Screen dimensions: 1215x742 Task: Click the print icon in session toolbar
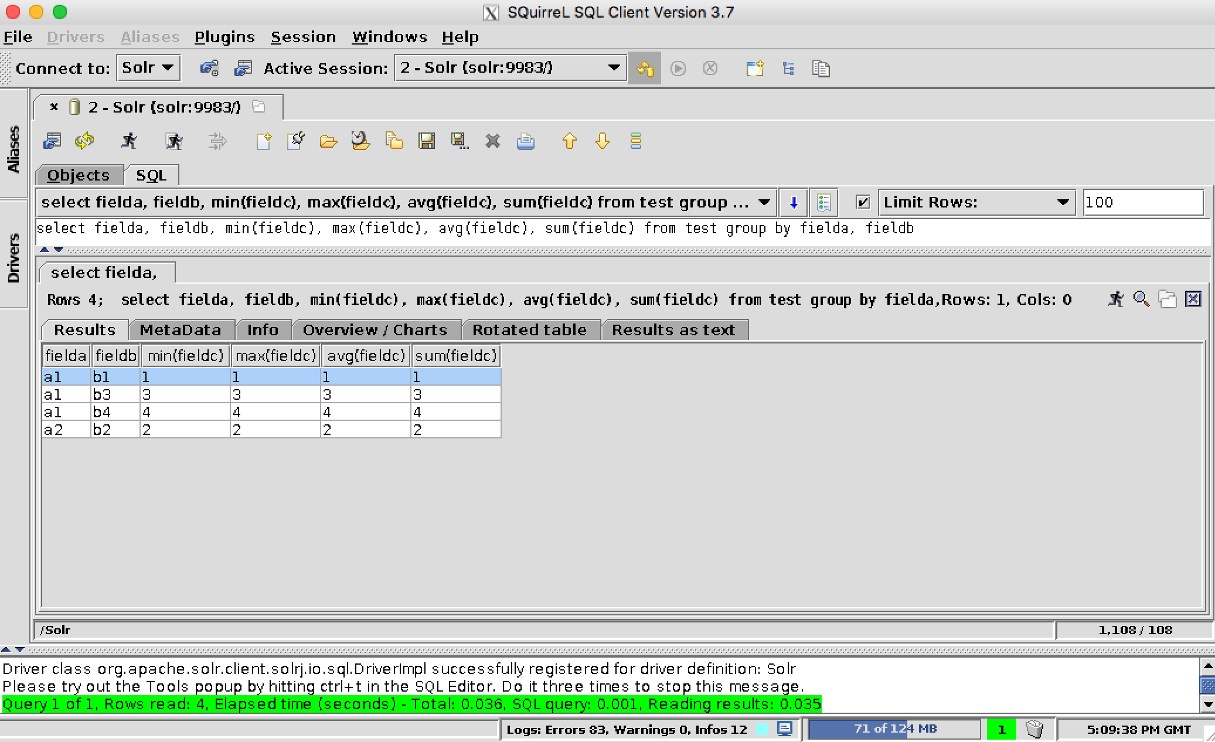(525, 141)
